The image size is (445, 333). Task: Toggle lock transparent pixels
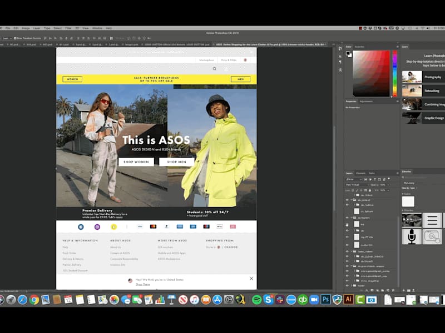[353, 190]
